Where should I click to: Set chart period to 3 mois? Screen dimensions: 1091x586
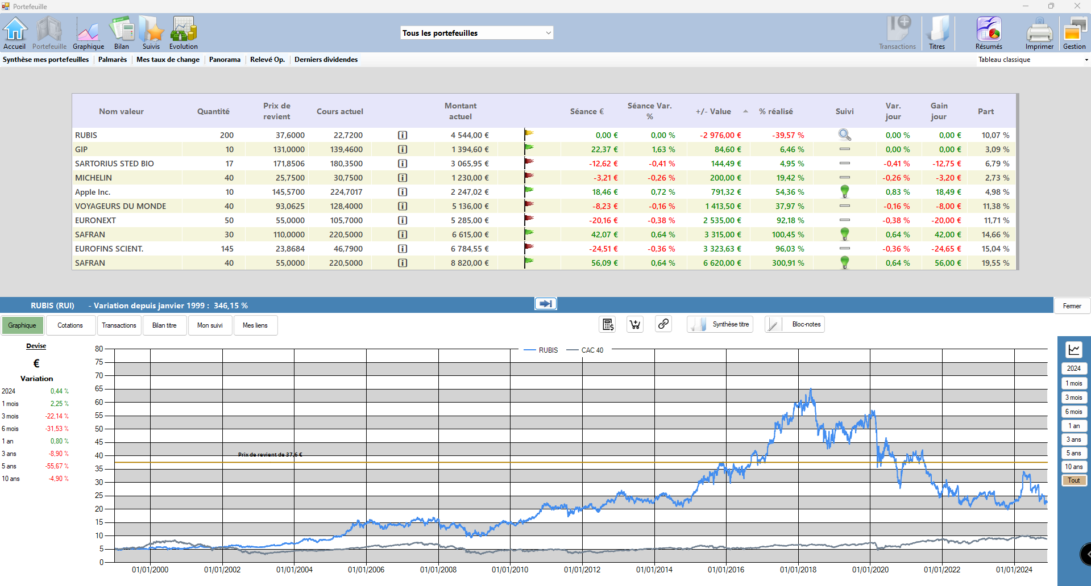point(1074,397)
